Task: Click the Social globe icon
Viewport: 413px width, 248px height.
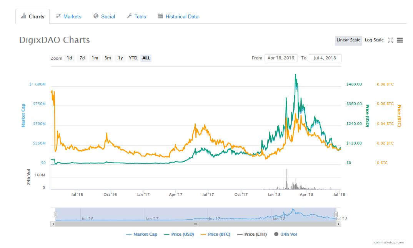Action: coord(96,16)
